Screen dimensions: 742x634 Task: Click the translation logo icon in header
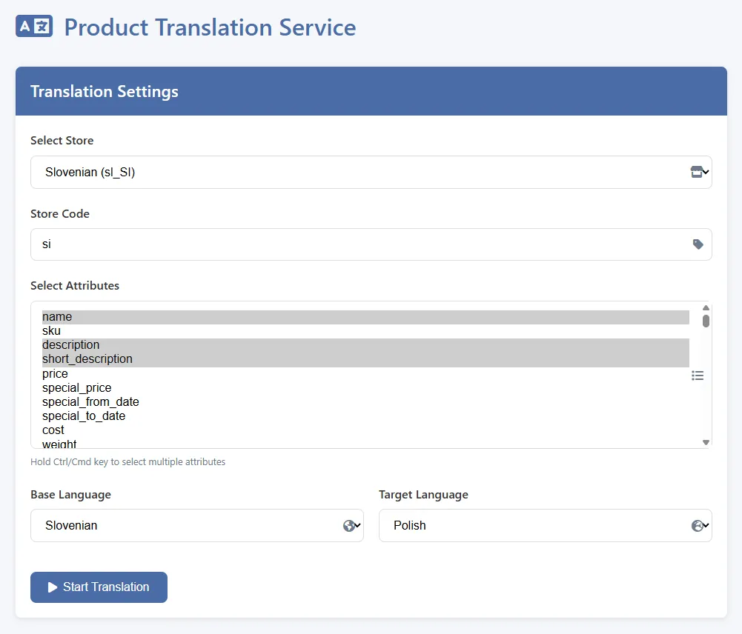click(34, 27)
